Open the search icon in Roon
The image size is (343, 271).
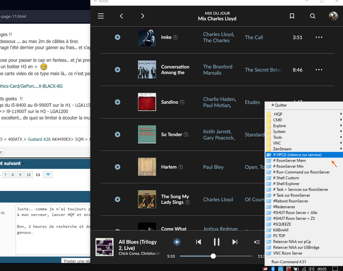click(312, 16)
